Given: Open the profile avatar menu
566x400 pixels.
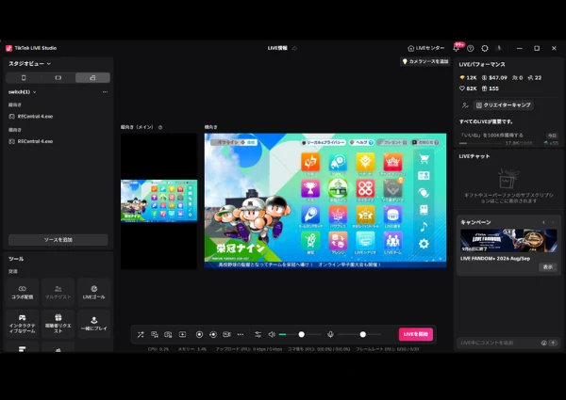Looking at the screenshot, I should coord(499,48).
